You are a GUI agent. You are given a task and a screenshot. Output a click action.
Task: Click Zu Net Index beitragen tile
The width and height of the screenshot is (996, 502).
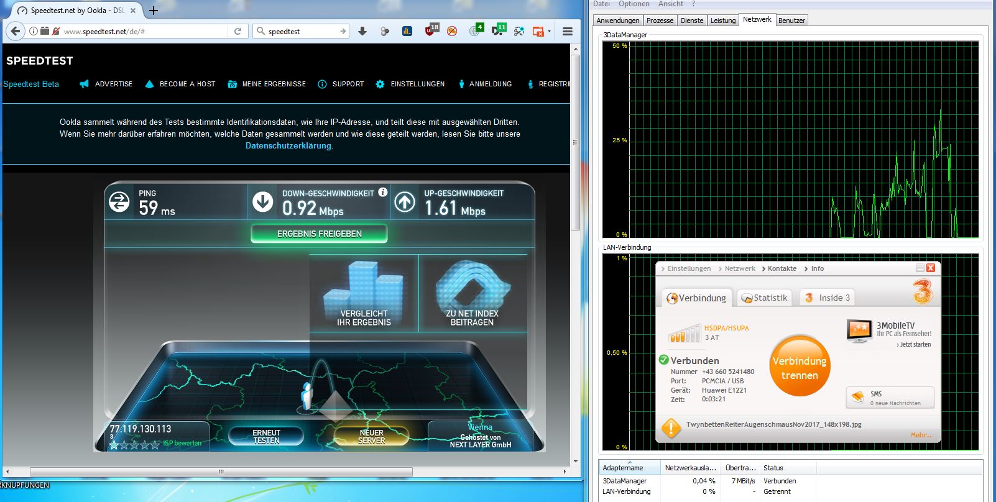click(473, 293)
